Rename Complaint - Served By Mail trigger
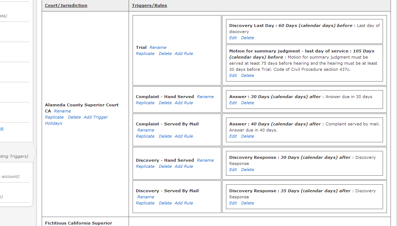This screenshot has height=226, width=397. tap(146, 130)
